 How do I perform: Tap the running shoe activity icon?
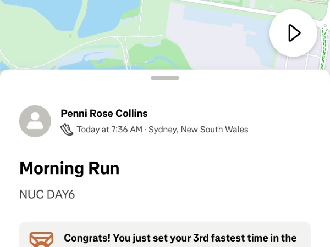(x=67, y=130)
